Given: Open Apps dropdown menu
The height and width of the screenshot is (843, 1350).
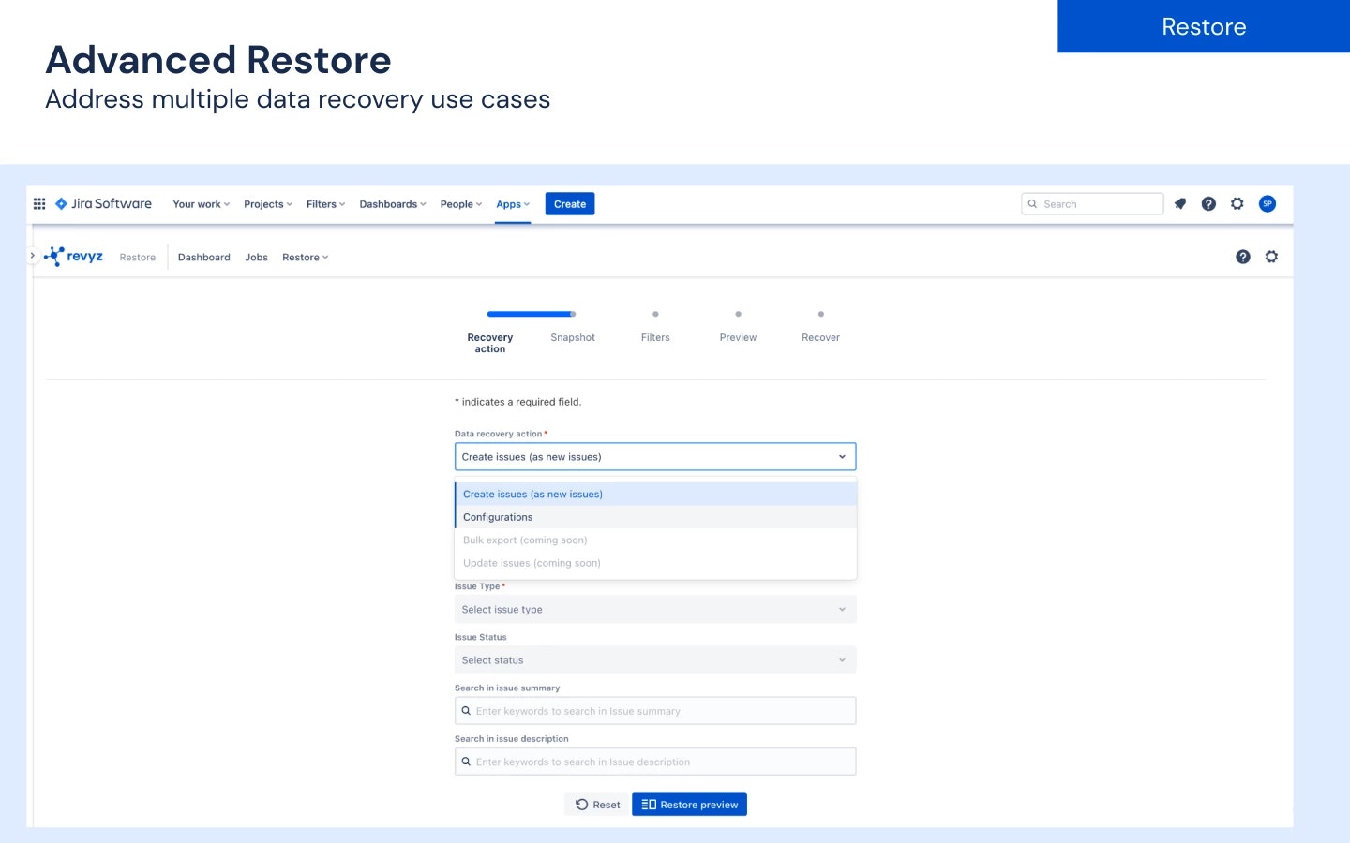Looking at the screenshot, I should [x=513, y=204].
